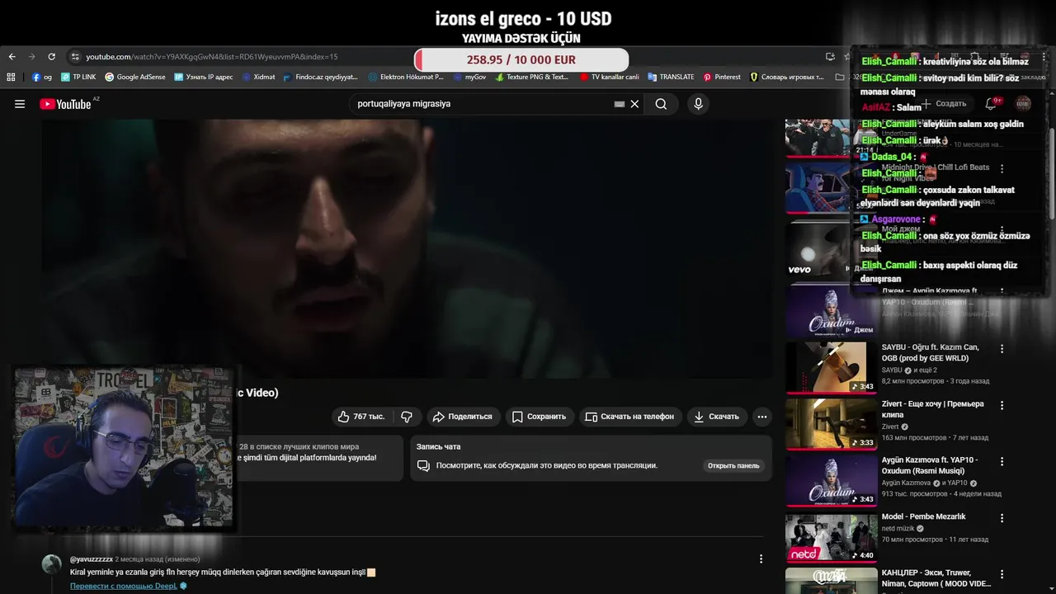Save the video with Сохранить
The width and height of the screenshot is (1056, 594).
pos(539,417)
